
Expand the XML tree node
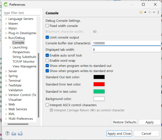click(x=6, y=114)
